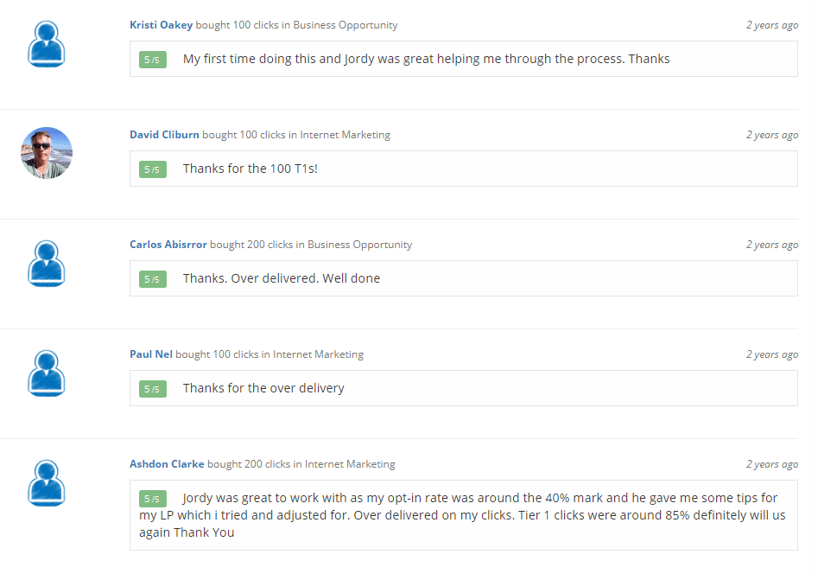Click the '2 years ago' timestamp on Ashdon's review
Viewport: 818px width, 580px height.
(771, 464)
